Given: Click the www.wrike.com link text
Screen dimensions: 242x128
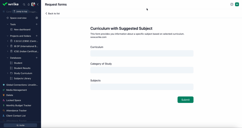Looking at the screenshot, I should (98, 37).
